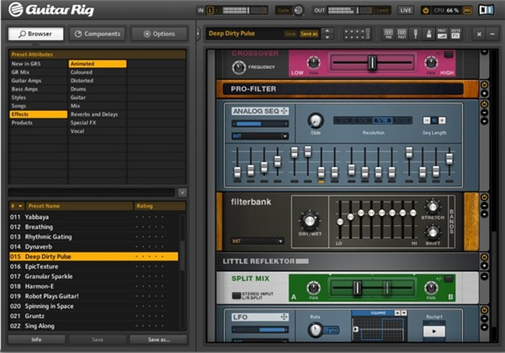The width and height of the screenshot is (505, 353).
Task: Expand the Pro-Filter module with plus icon
Action: tap(484, 93)
